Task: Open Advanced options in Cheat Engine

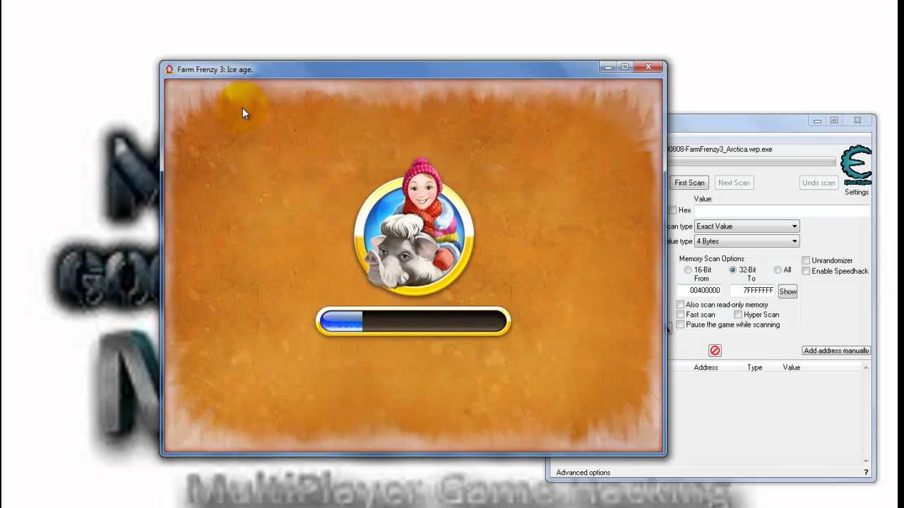Action: tap(583, 473)
